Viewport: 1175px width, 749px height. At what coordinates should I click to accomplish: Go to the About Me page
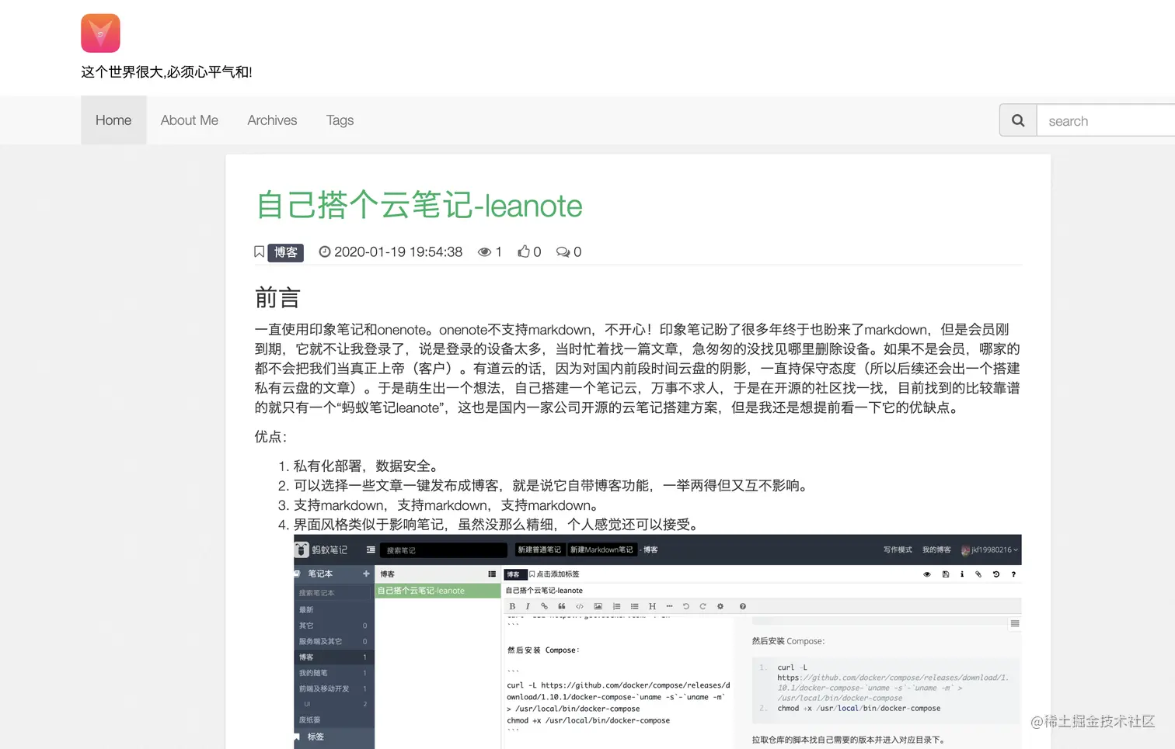pyautogui.click(x=190, y=120)
